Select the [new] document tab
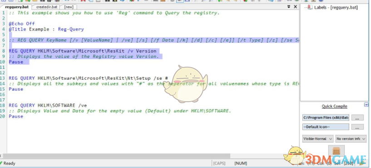The height and width of the screenshot is (168, 371). (x=69, y=7)
